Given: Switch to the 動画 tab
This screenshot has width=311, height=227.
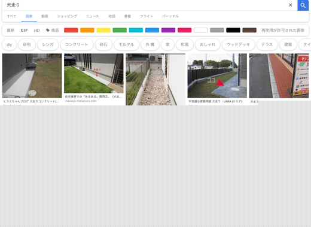Looking at the screenshot, I should click(x=45, y=16).
